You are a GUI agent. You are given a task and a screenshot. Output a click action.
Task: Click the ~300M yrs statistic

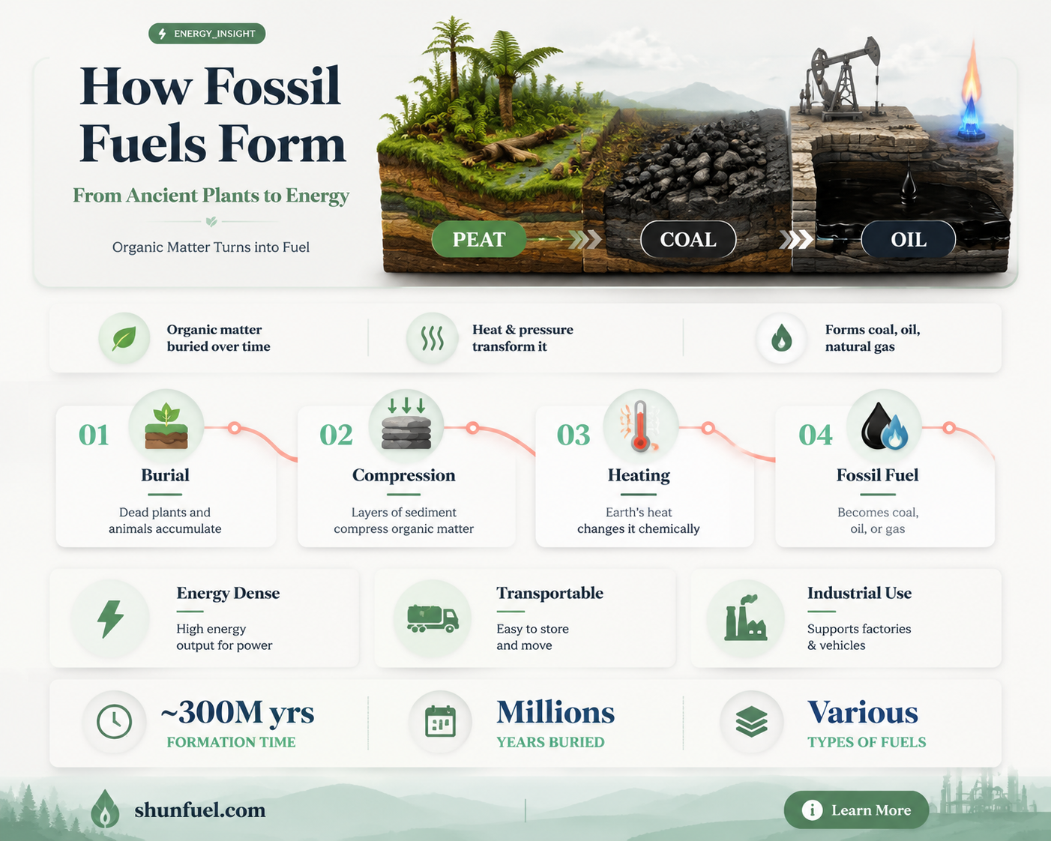238,712
